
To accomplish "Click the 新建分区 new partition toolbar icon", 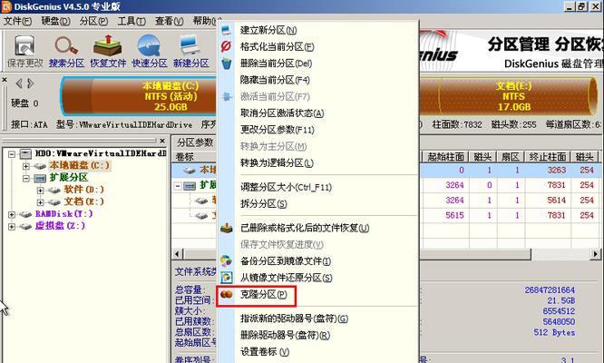I will coord(190,51).
